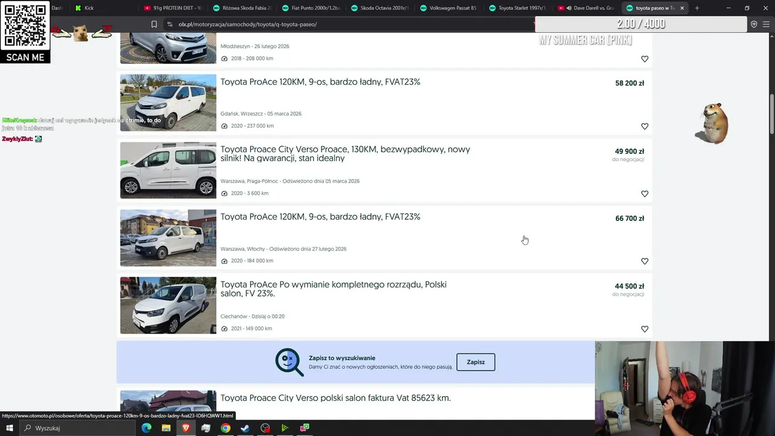Launch Microsoft Edge from the taskbar
The image size is (775, 436).
pos(147,428)
